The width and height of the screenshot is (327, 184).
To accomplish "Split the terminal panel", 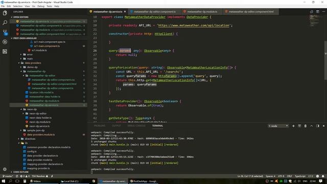I will click(299, 126).
